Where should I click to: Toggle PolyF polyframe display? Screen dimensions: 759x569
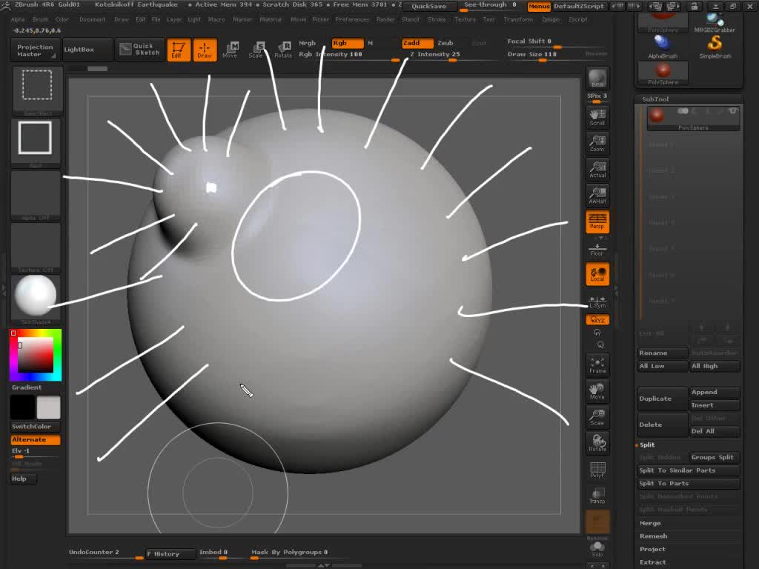(x=597, y=469)
